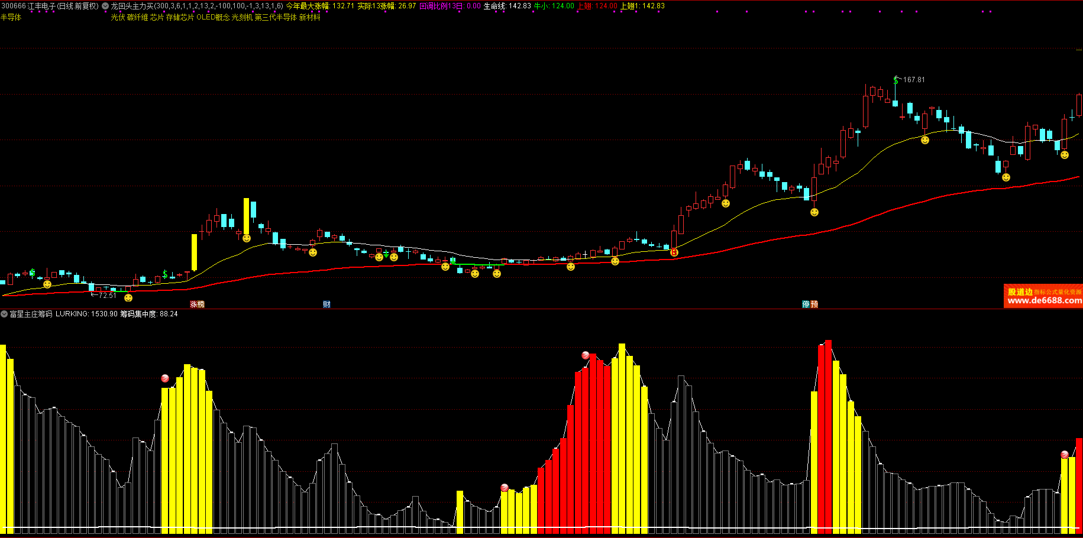Click the red ball marker at highest red bars

[586, 355]
